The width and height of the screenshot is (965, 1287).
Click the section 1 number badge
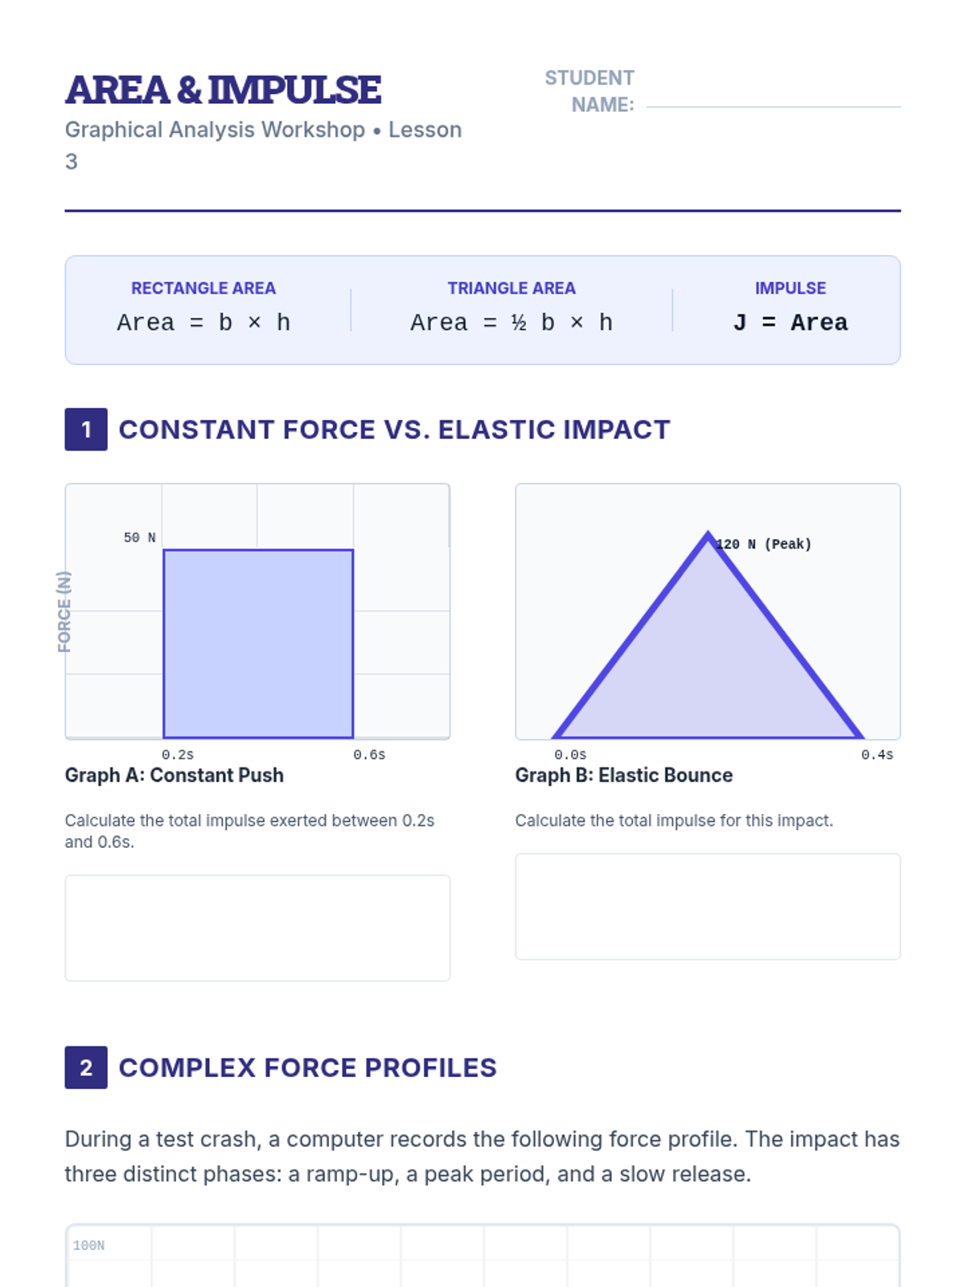click(86, 430)
